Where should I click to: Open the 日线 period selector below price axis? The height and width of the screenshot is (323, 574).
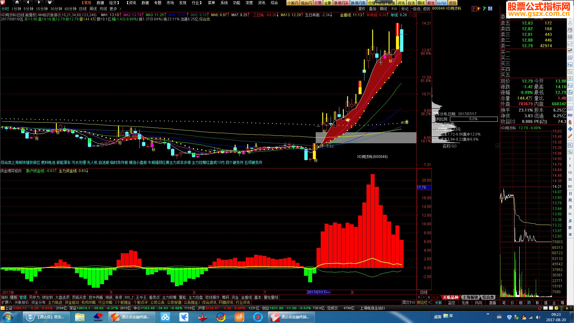[424, 292]
